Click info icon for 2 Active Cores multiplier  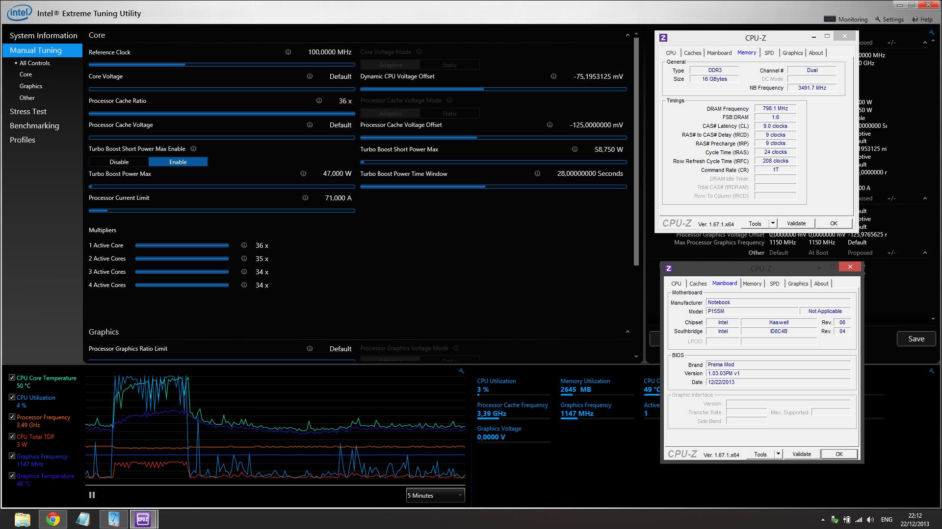[x=244, y=259]
